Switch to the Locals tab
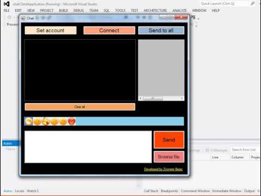The width and height of the screenshot is (261, 196). click(20, 191)
